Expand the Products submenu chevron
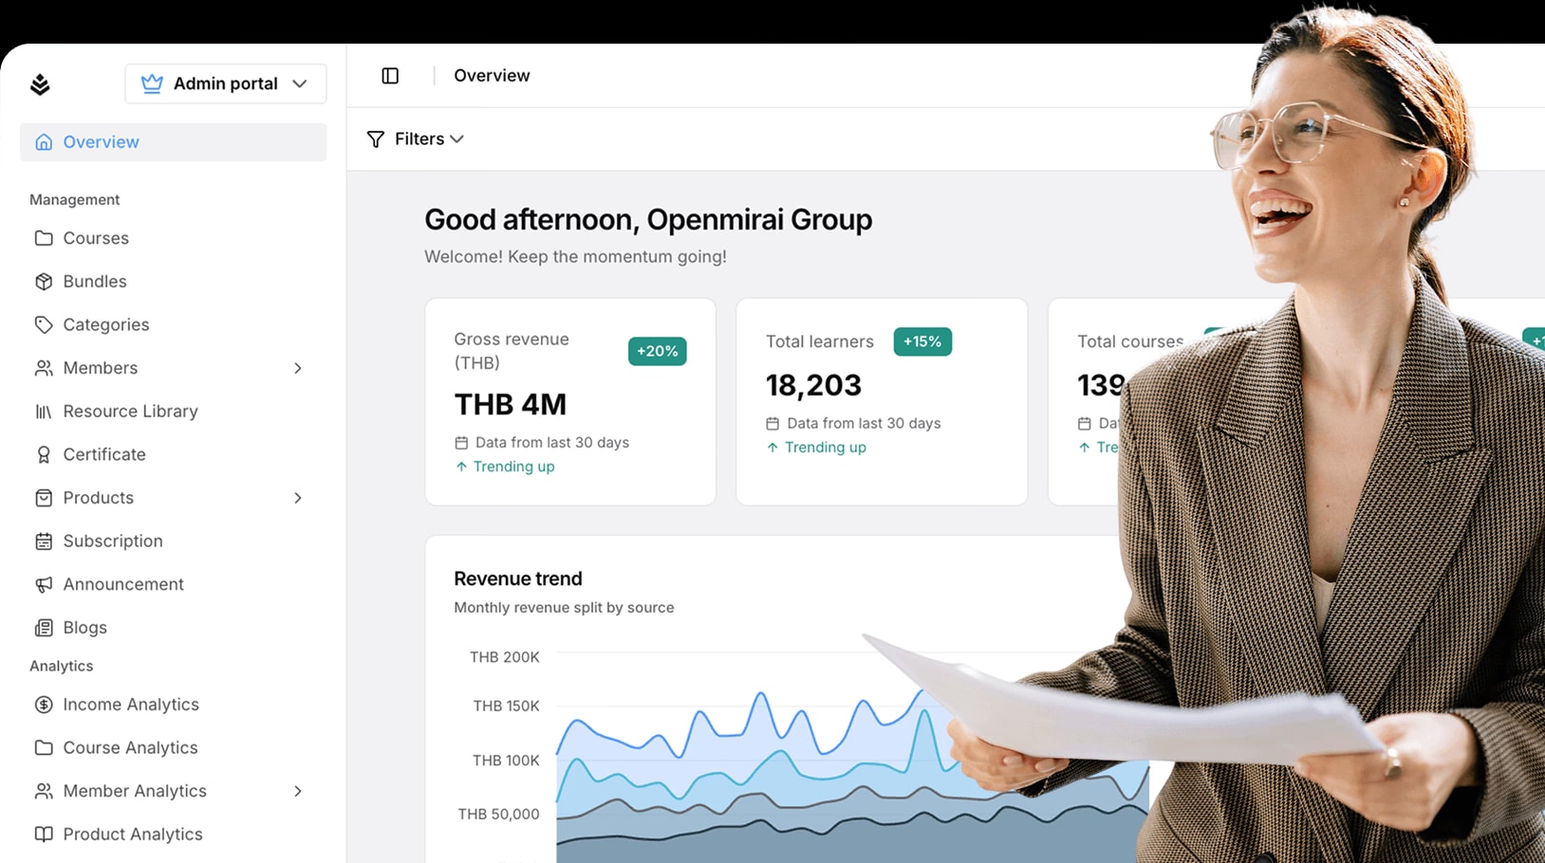Viewport: 1545px width, 863px height. pos(298,498)
